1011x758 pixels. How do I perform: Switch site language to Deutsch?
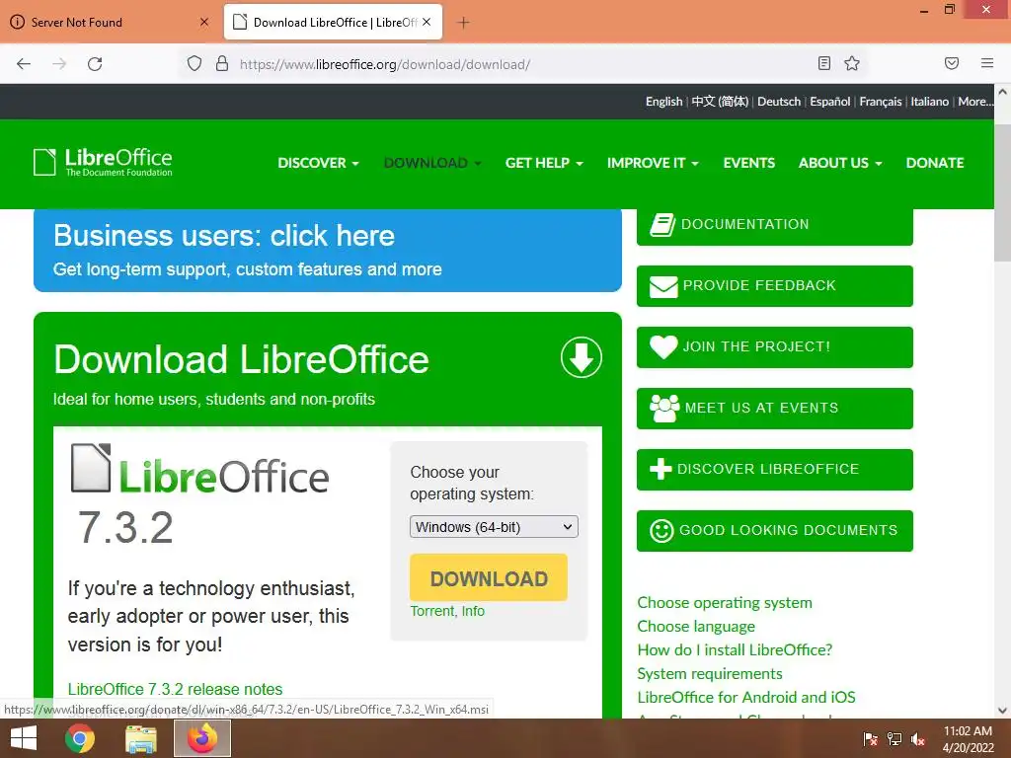(x=779, y=102)
